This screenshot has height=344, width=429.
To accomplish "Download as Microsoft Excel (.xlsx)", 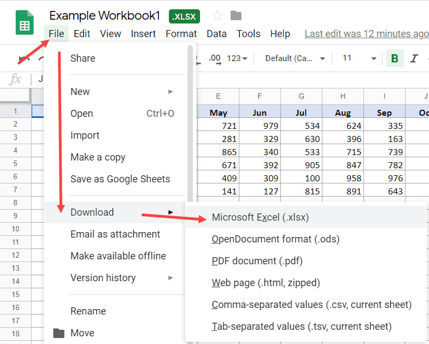I will pyautogui.click(x=306, y=217).
